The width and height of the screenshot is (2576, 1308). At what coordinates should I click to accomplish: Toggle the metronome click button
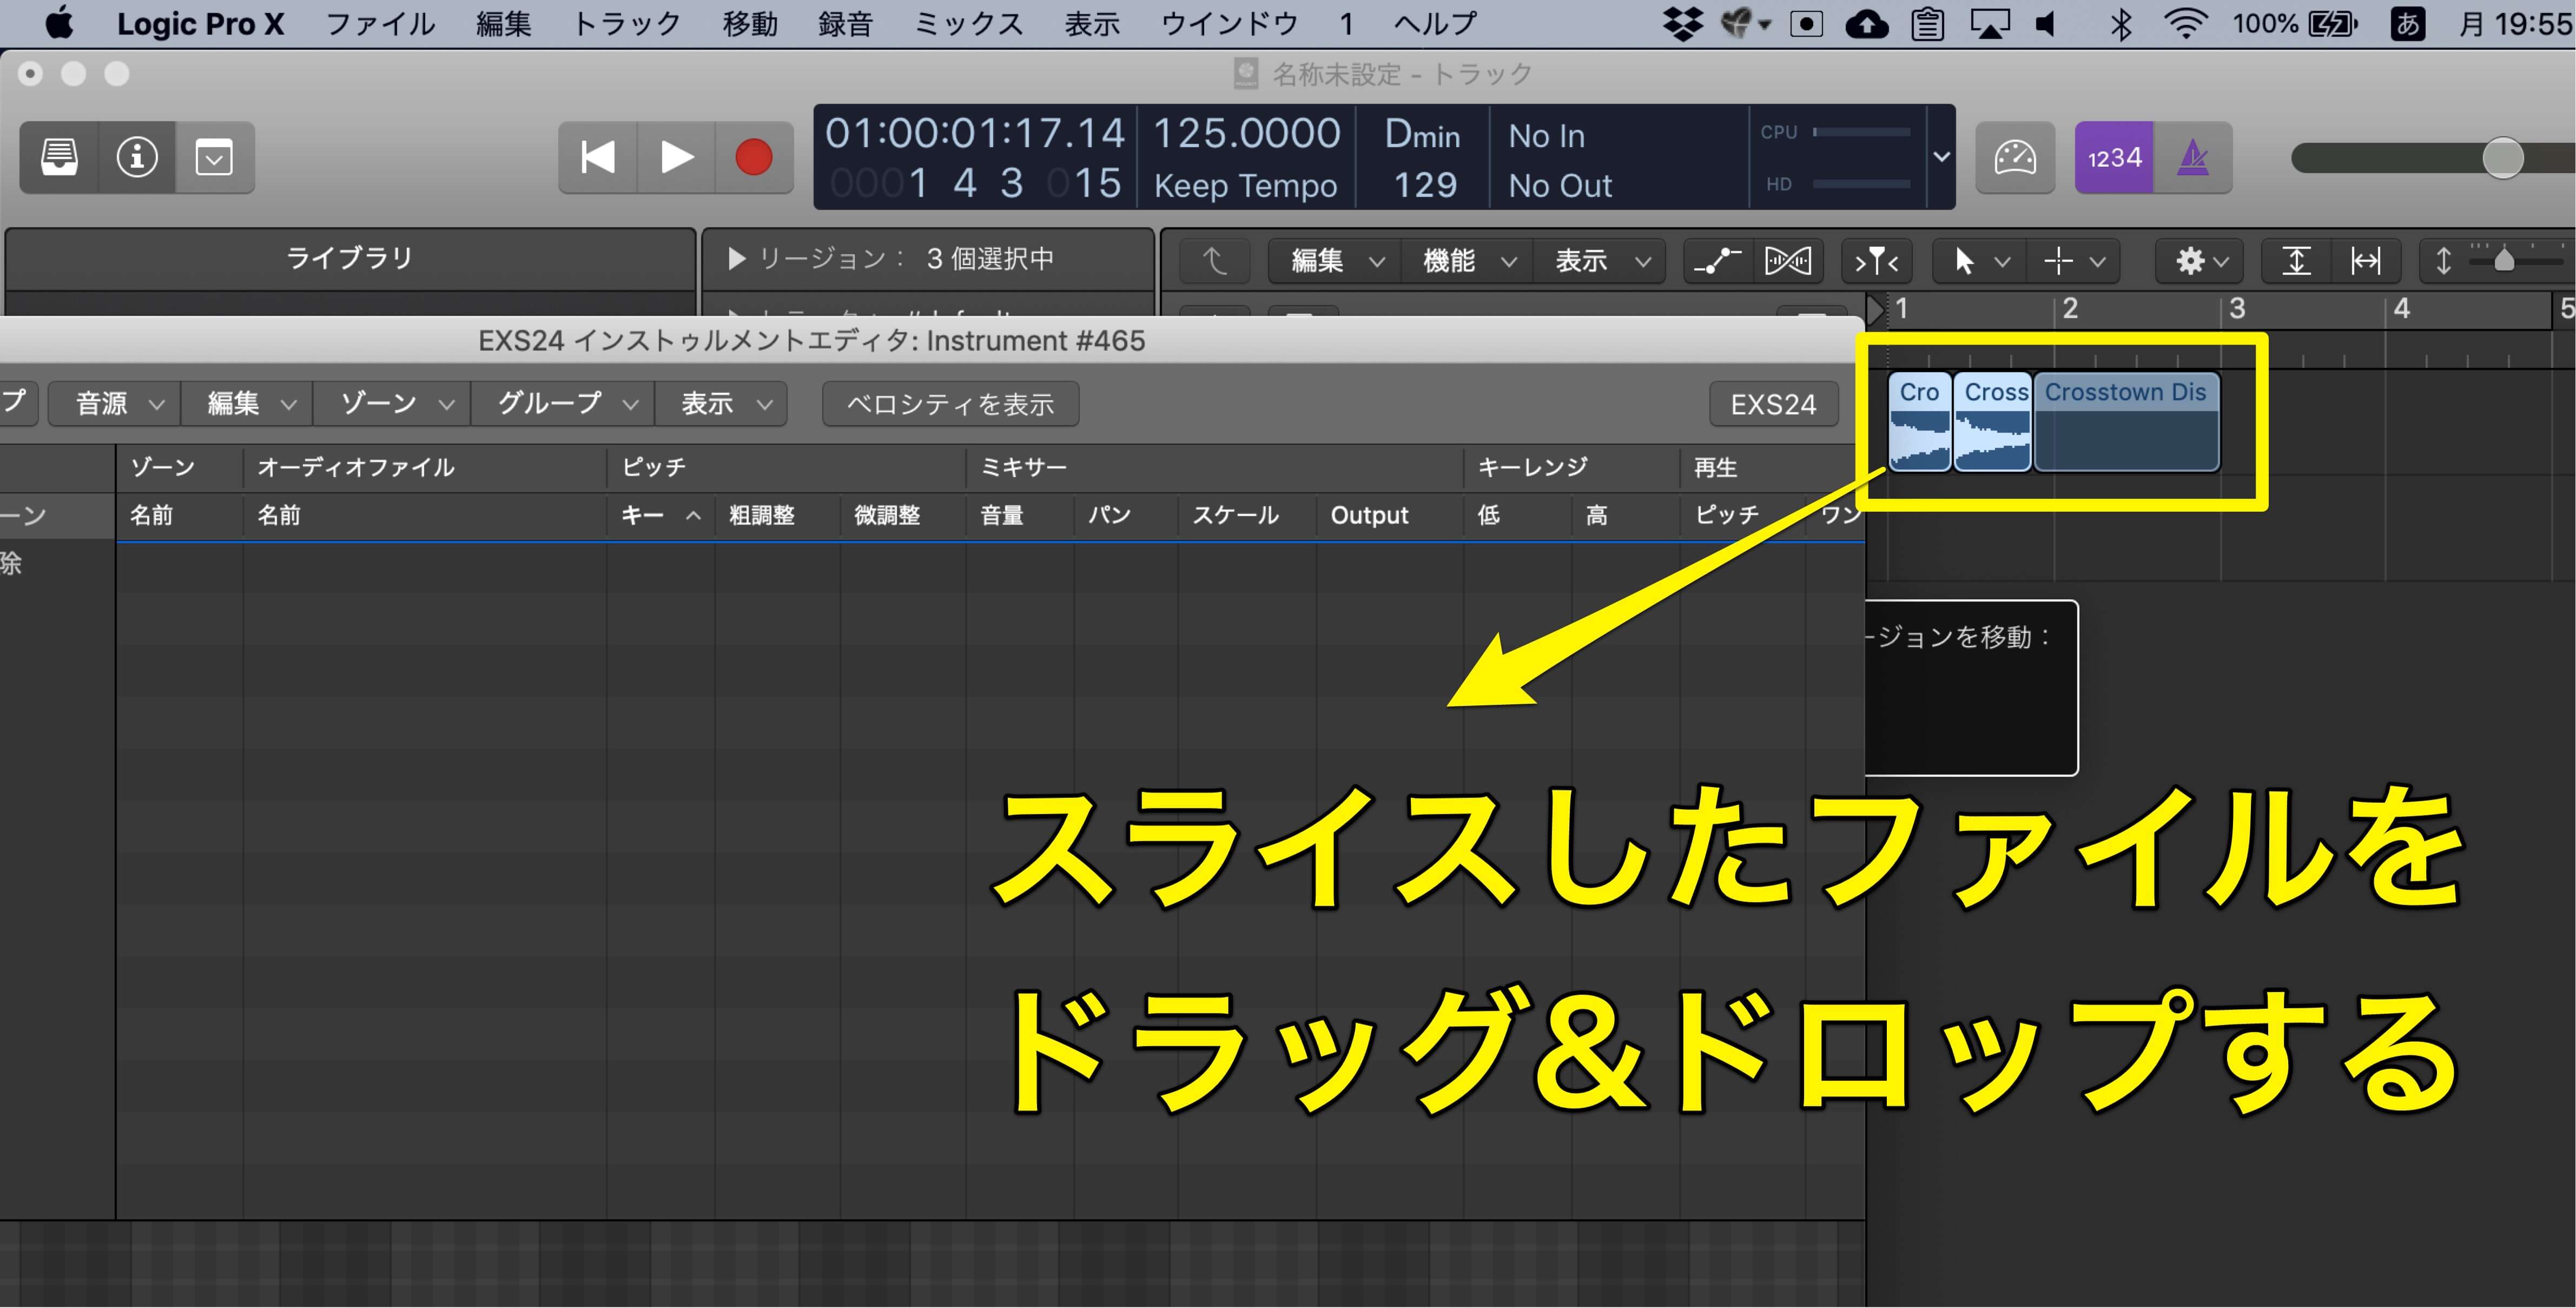pyautogui.click(x=2192, y=158)
